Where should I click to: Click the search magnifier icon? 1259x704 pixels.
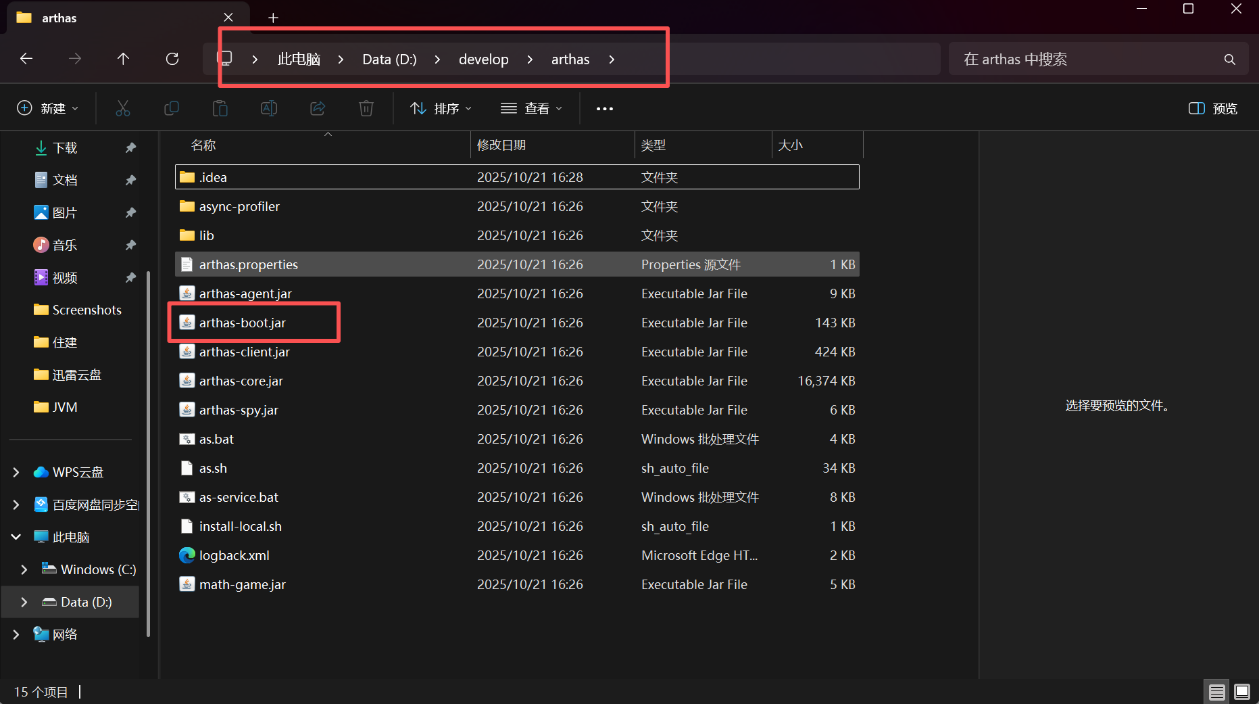point(1230,60)
